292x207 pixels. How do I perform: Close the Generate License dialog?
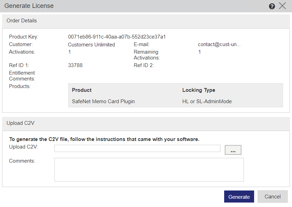tap(282, 6)
